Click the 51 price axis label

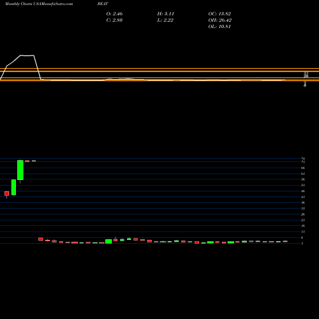tap(303, 185)
